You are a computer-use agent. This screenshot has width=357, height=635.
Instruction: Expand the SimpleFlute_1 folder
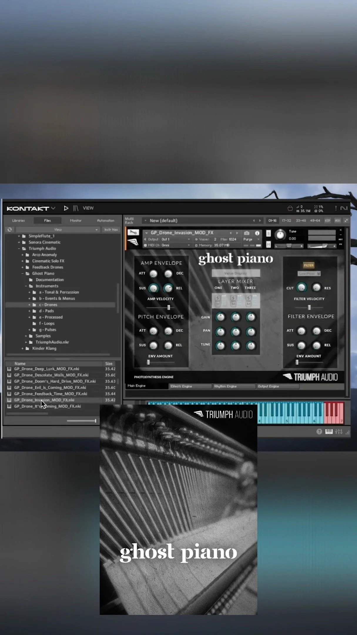tap(19, 236)
